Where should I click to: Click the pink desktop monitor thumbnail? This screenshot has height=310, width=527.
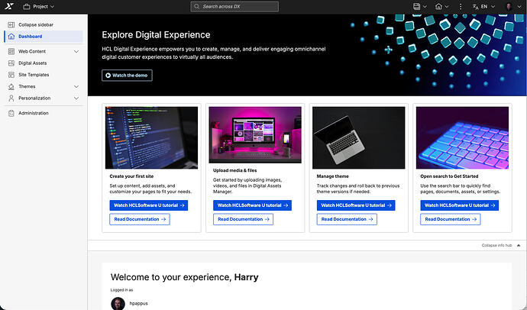[x=255, y=135]
